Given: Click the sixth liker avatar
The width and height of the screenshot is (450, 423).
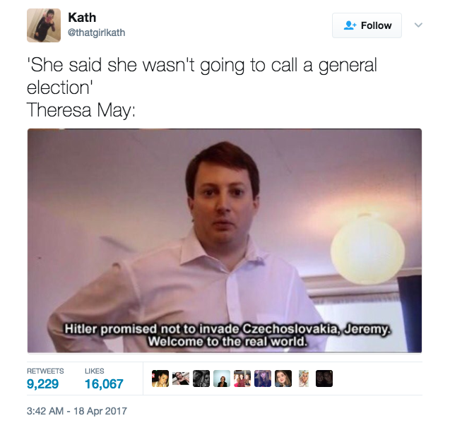Looking at the screenshot, I should pyautogui.click(x=263, y=379).
